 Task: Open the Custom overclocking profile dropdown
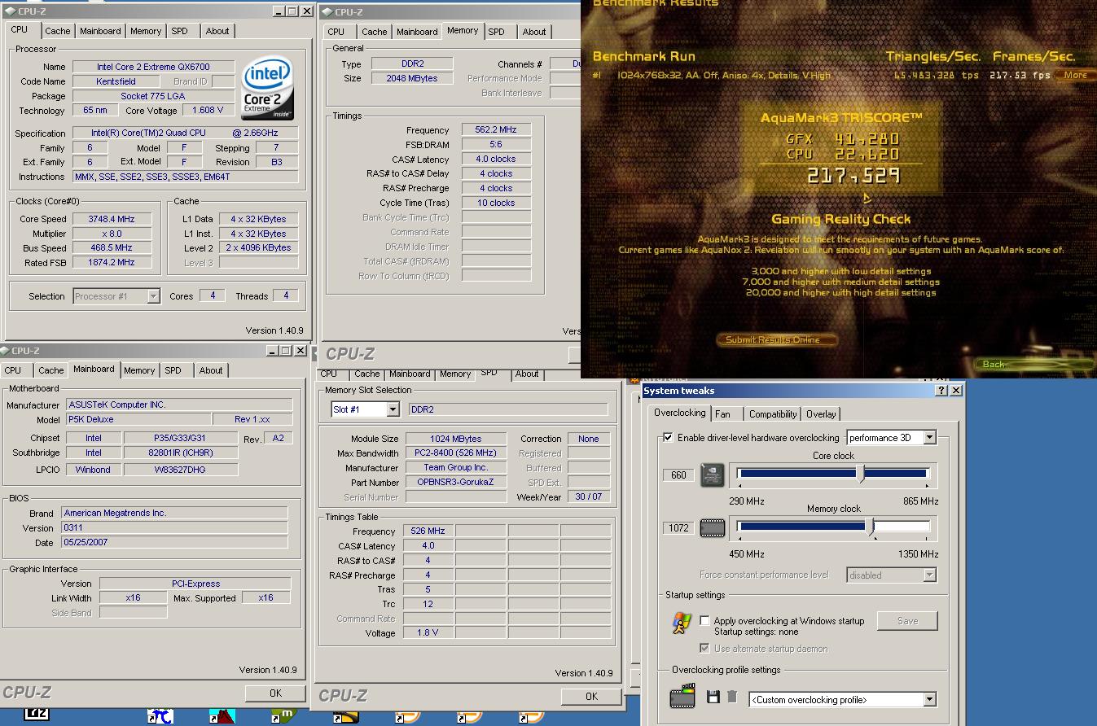pyautogui.click(x=929, y=700)
